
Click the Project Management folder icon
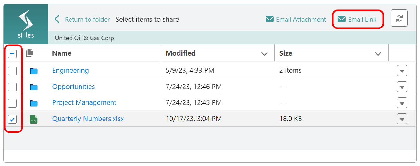click(34, 103)
